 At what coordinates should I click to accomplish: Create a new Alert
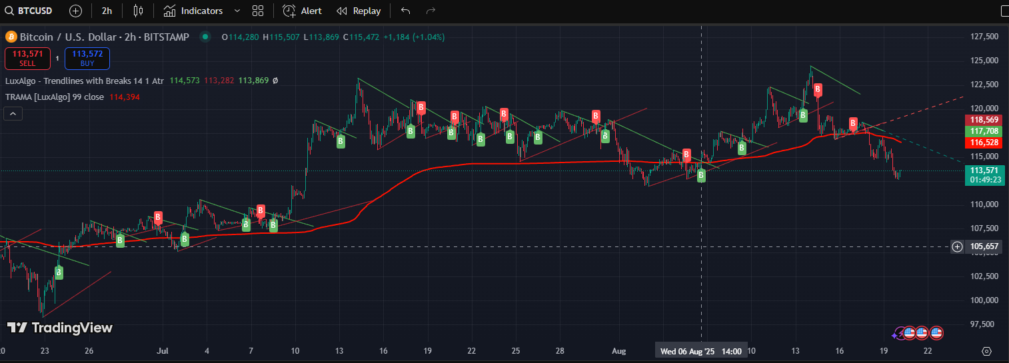[x=303, y=11]
